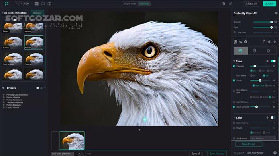279x156 pixels.
Task: Open the middle tools tab beside sliders
Action: tap(255, 51)
